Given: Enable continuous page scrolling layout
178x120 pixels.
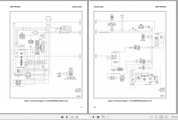Looking at the screenshot, I should [x=156, y=117].
